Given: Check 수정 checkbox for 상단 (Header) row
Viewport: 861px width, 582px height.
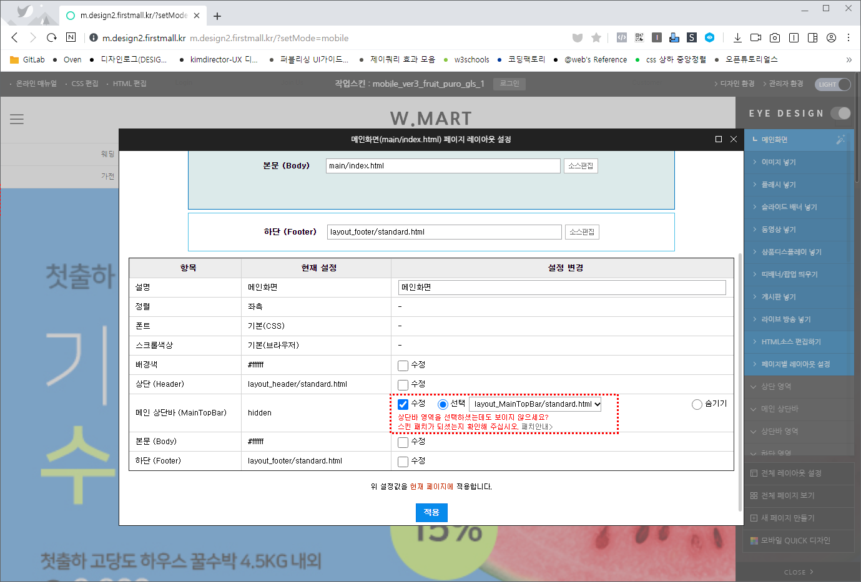Looking at the screenshot, I should click(403, 385).
